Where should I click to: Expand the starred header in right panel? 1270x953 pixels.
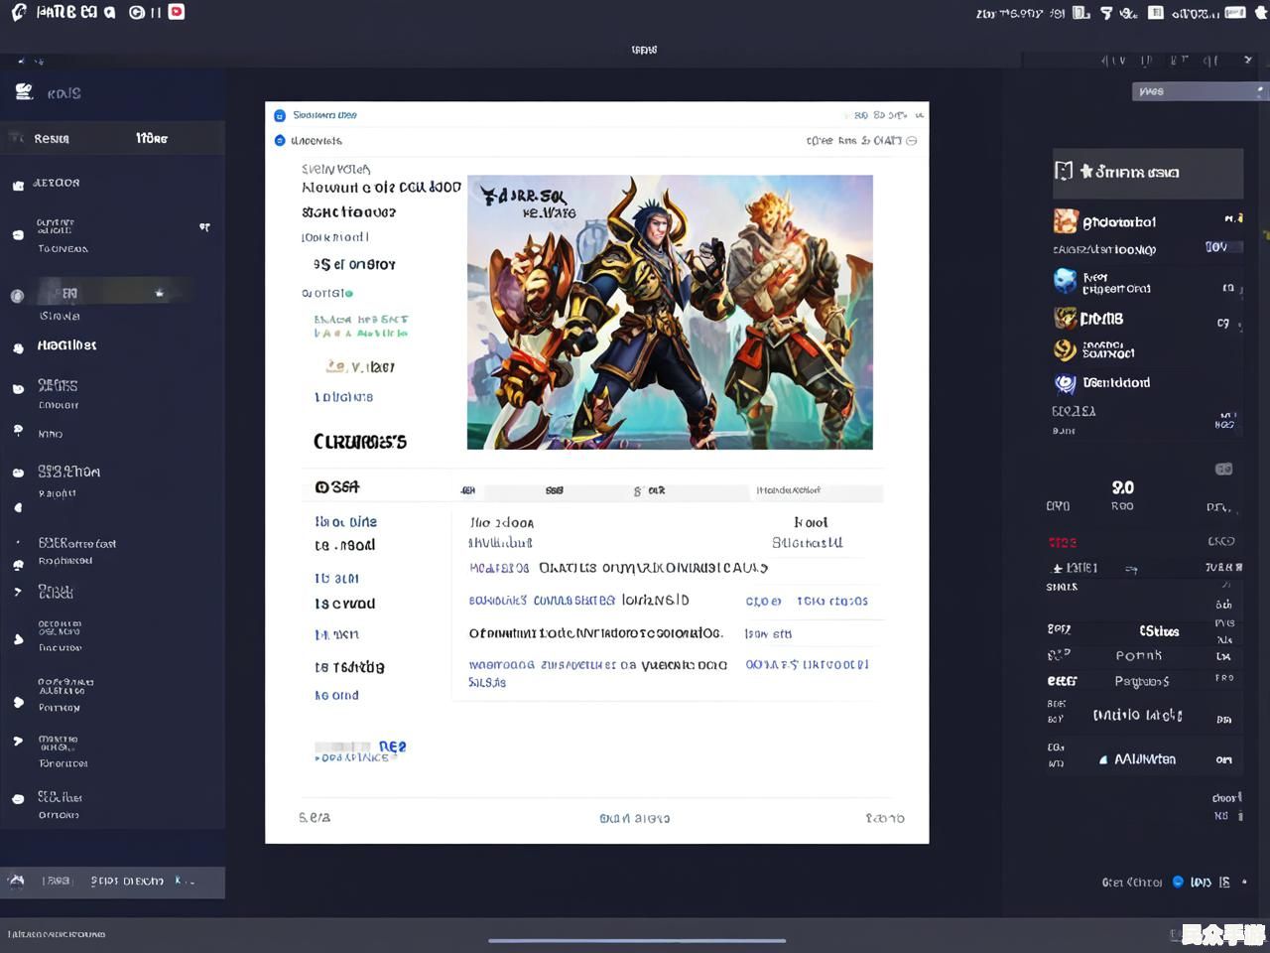point(1147,173)
